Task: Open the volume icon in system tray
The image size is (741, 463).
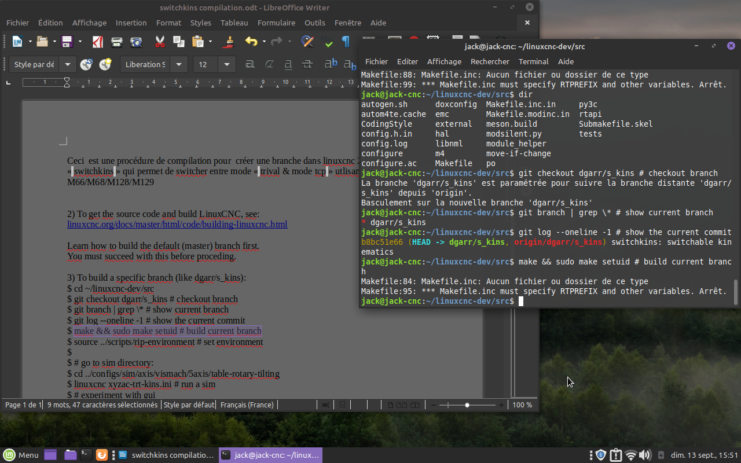Action: [645, 455]
